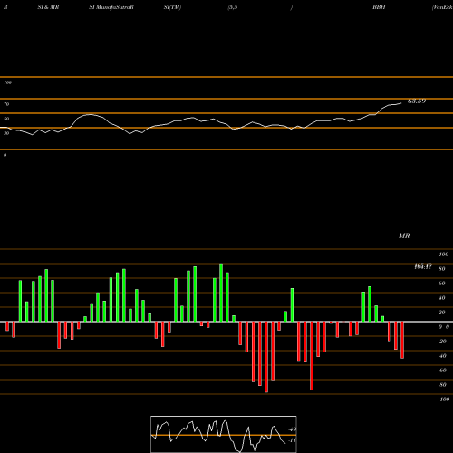Screen dimensions: 453x453
Task: Click the SI(TM) header text
Action: tap(172, 7)
